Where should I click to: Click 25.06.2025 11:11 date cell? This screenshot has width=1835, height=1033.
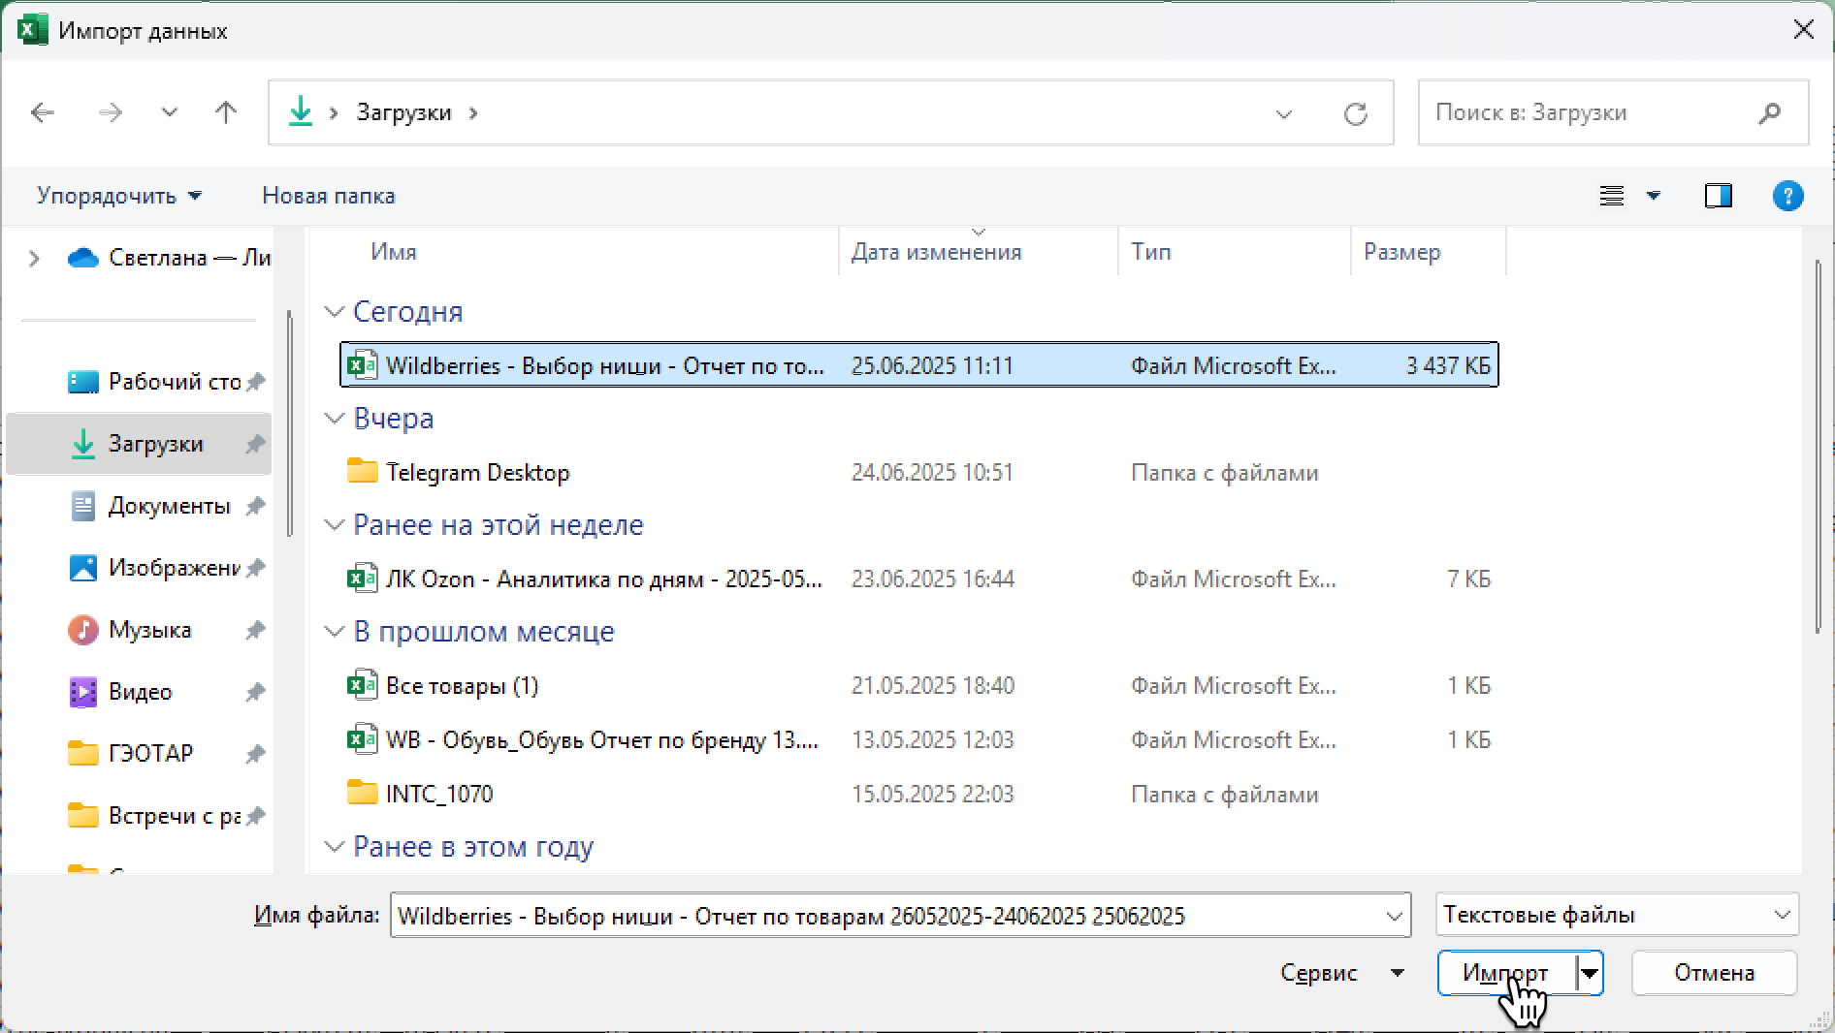click(x=932, y=365)
